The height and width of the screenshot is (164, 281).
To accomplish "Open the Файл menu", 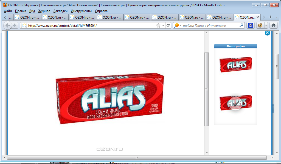I will click(x=8, y=11).
